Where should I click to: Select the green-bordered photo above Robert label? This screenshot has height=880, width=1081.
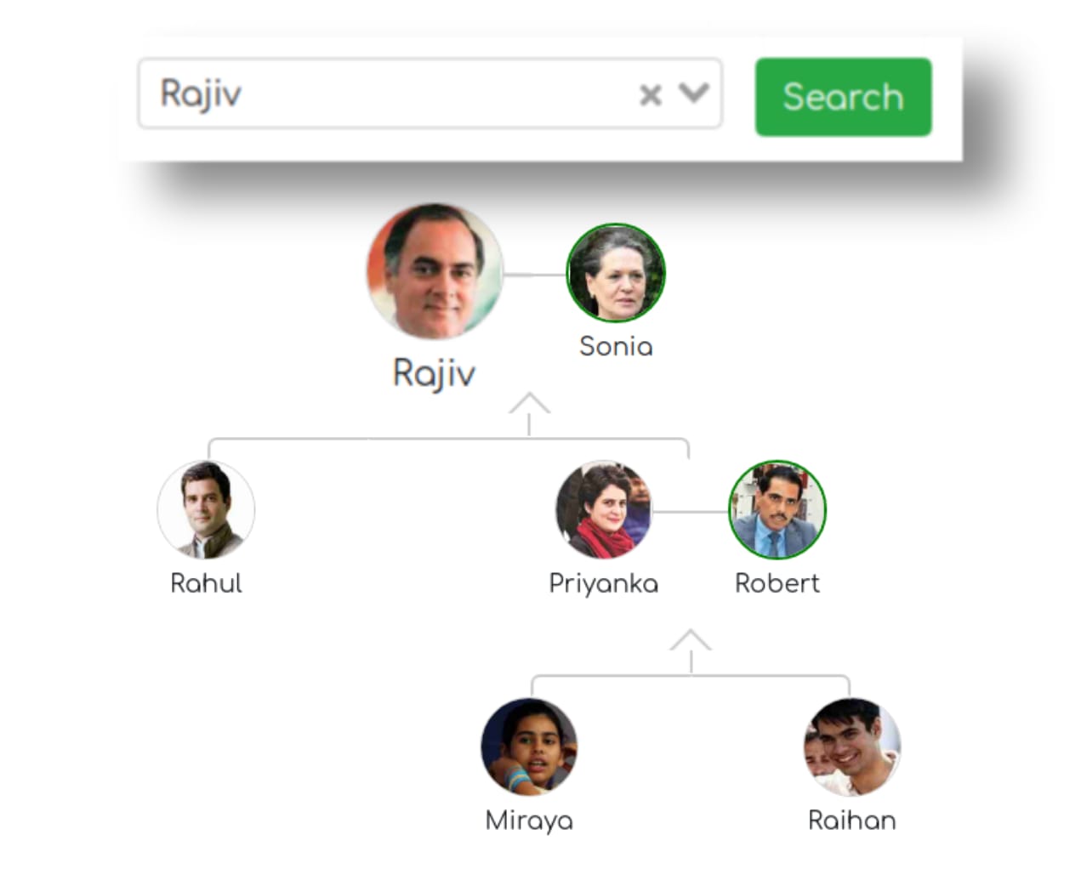[777, 510]
